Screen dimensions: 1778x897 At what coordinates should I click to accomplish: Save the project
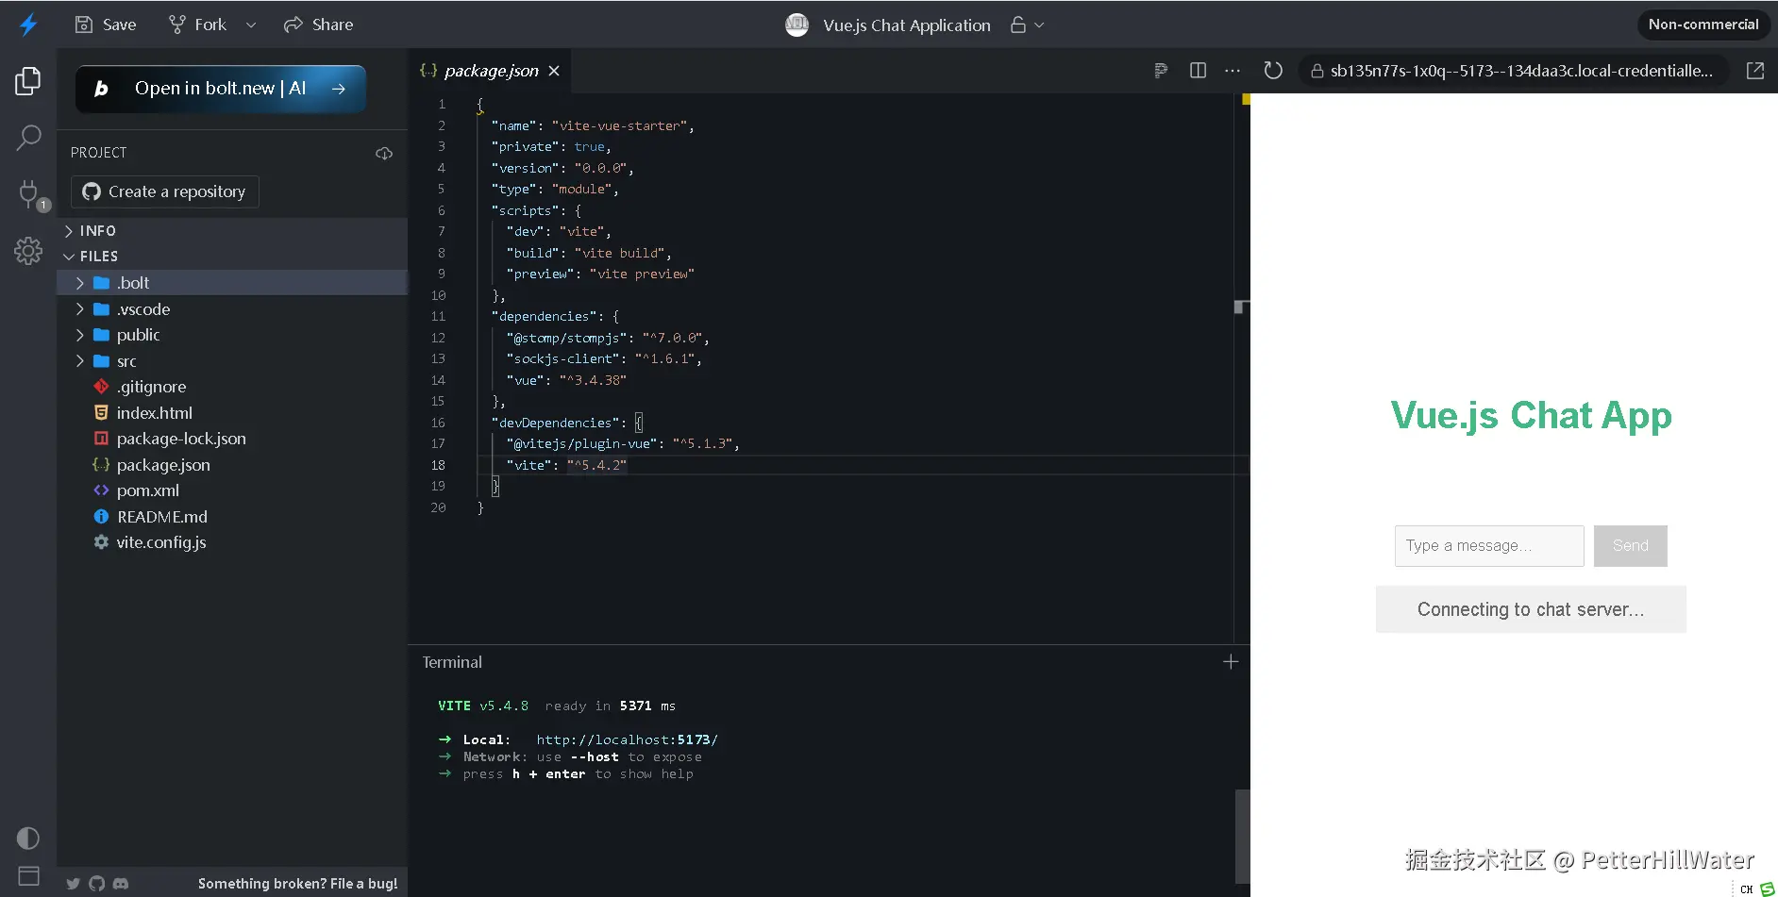click(x=106, y=25)
